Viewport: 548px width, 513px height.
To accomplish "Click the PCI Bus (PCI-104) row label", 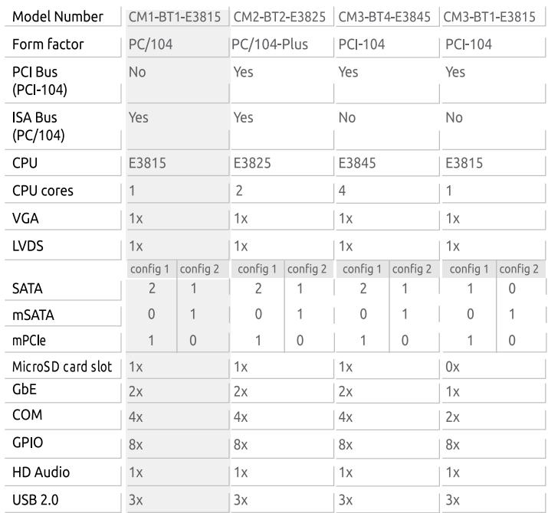I will click(40, 81).
